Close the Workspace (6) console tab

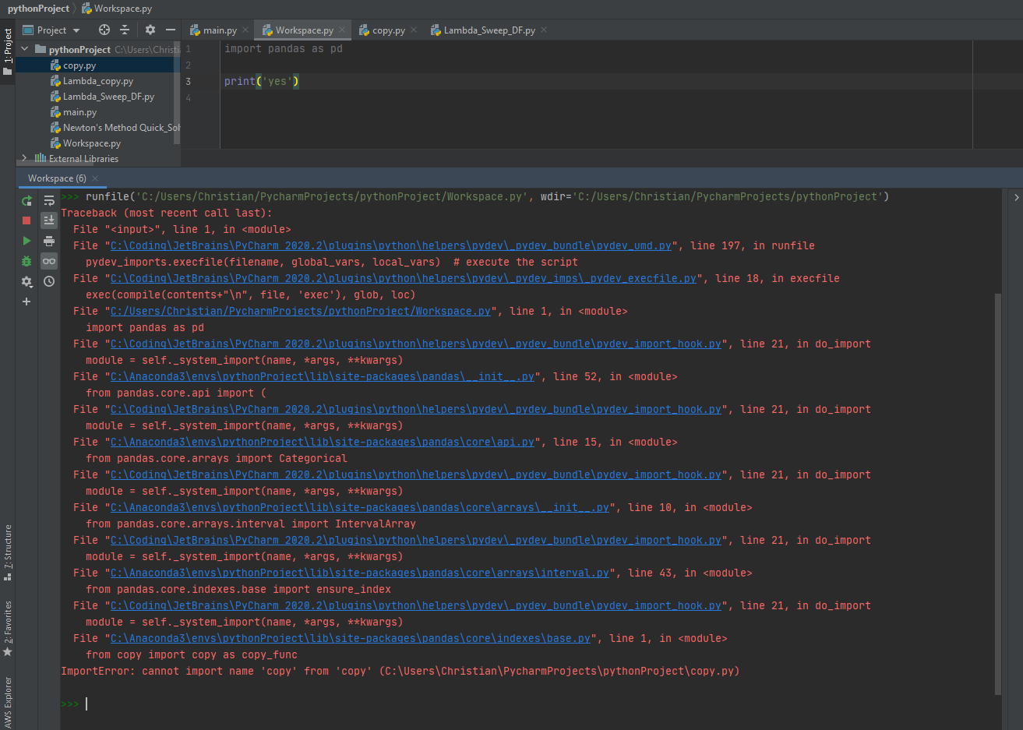pyautogui.click(x=95, y=178)
